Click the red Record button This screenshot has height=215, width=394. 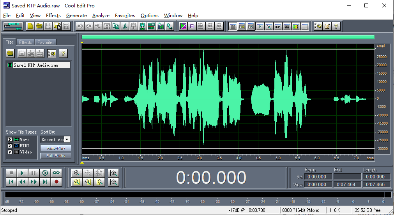56,182
